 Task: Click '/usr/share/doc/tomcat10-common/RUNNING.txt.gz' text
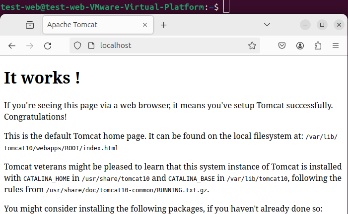coord(127,190)
